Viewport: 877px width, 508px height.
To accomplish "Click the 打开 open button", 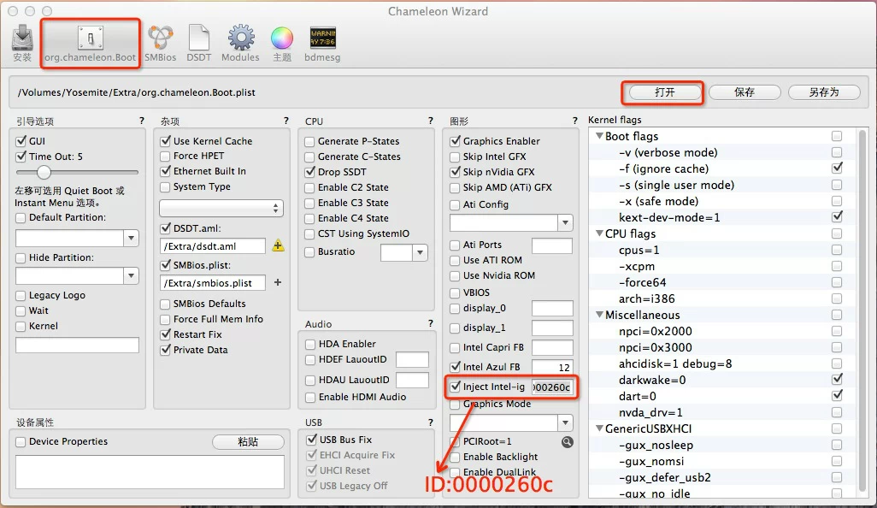I will (664, 92).
